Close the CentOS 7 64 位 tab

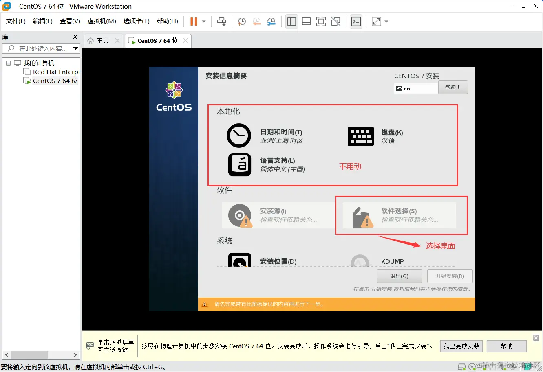coord(186,41)
